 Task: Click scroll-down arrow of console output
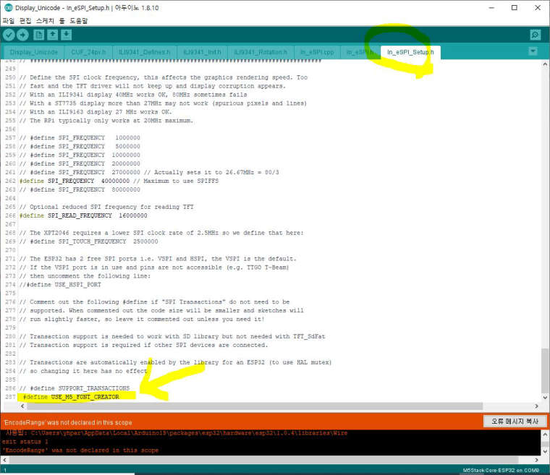pyautogui.click(x=545, y=451)
